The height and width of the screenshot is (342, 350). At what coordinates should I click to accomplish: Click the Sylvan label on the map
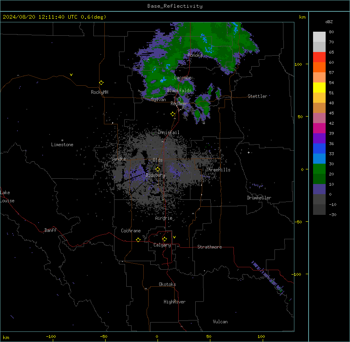[x=158, y=100]
